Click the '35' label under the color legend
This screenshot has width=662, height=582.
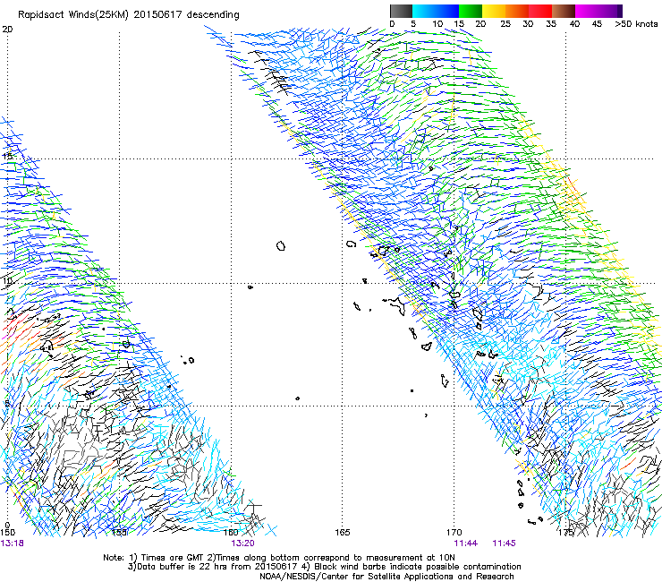[551, 23]
